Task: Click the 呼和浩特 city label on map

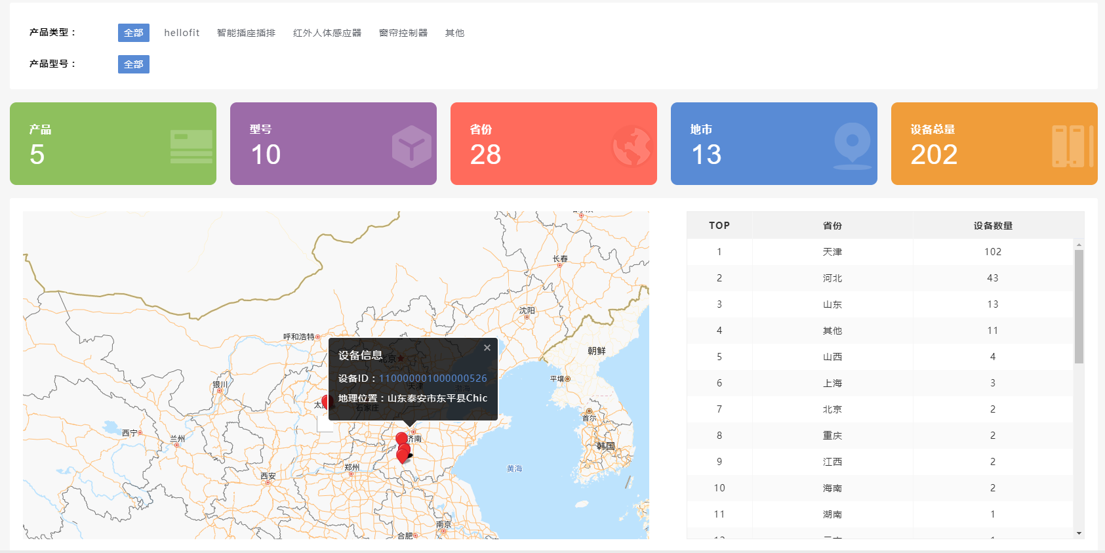Action: tap(299, 337)
